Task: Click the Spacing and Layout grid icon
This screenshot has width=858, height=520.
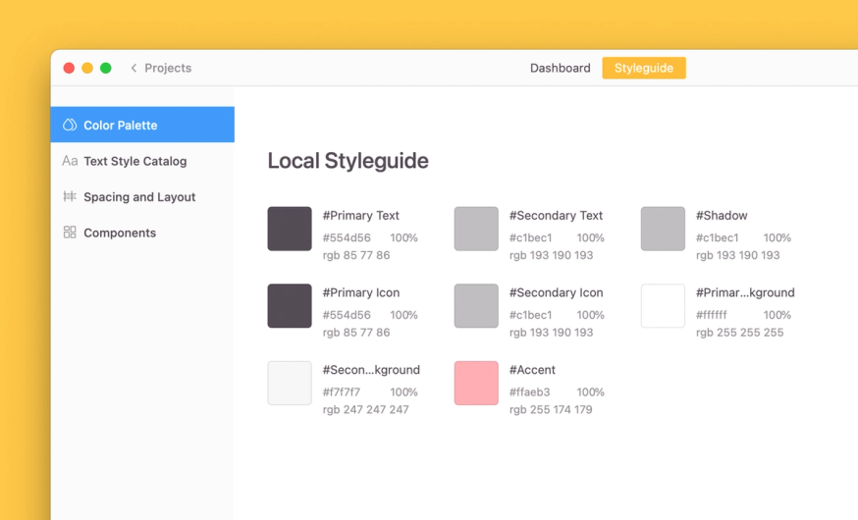Action: [70, 196]
